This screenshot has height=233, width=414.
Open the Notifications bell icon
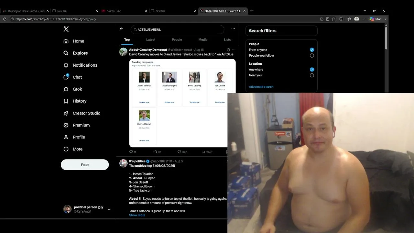point(66,65)
